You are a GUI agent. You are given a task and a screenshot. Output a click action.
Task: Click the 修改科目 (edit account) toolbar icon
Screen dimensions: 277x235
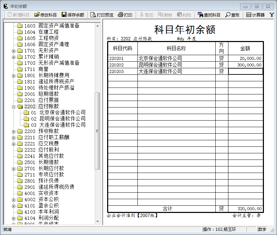37,15
